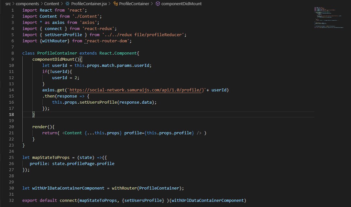This screenshot has width=351, height=207.
Task: Open the 'components' breadcrumb segment
Action: click(x=27, y=4)
